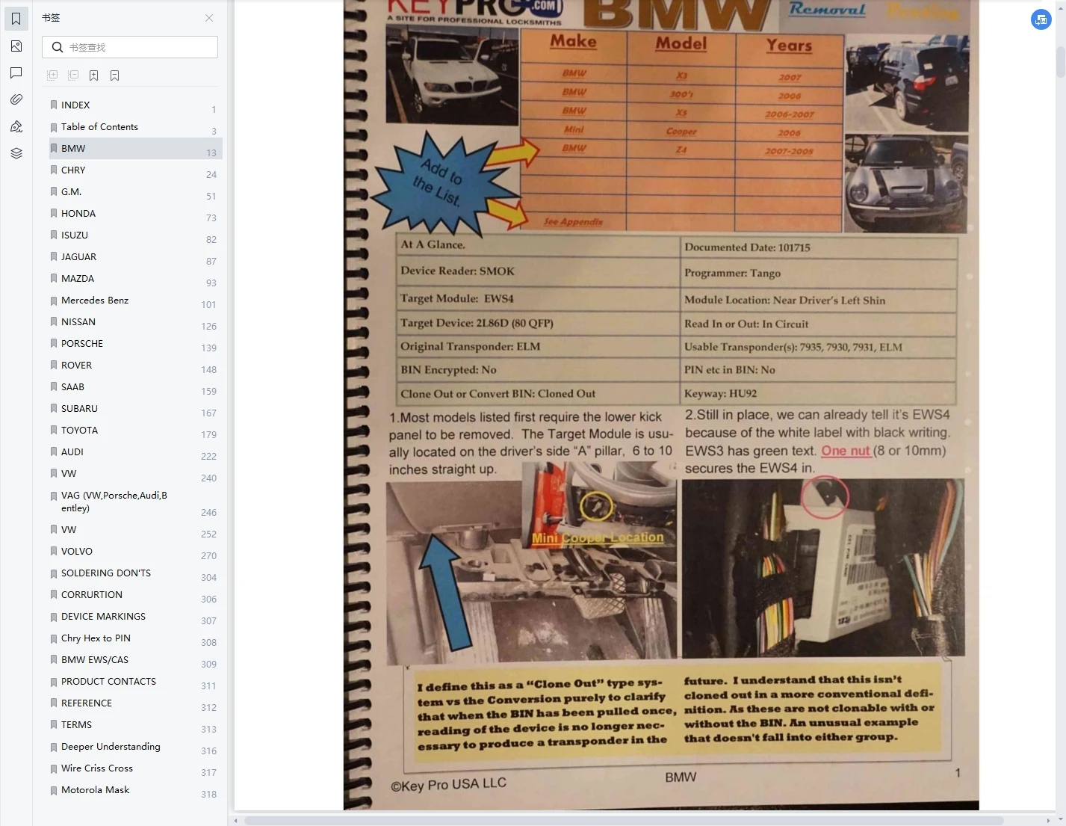The image size is (1066, 826).
Task: Click 'Target Module: EWS4' text in the document
Action: (457, 298)
